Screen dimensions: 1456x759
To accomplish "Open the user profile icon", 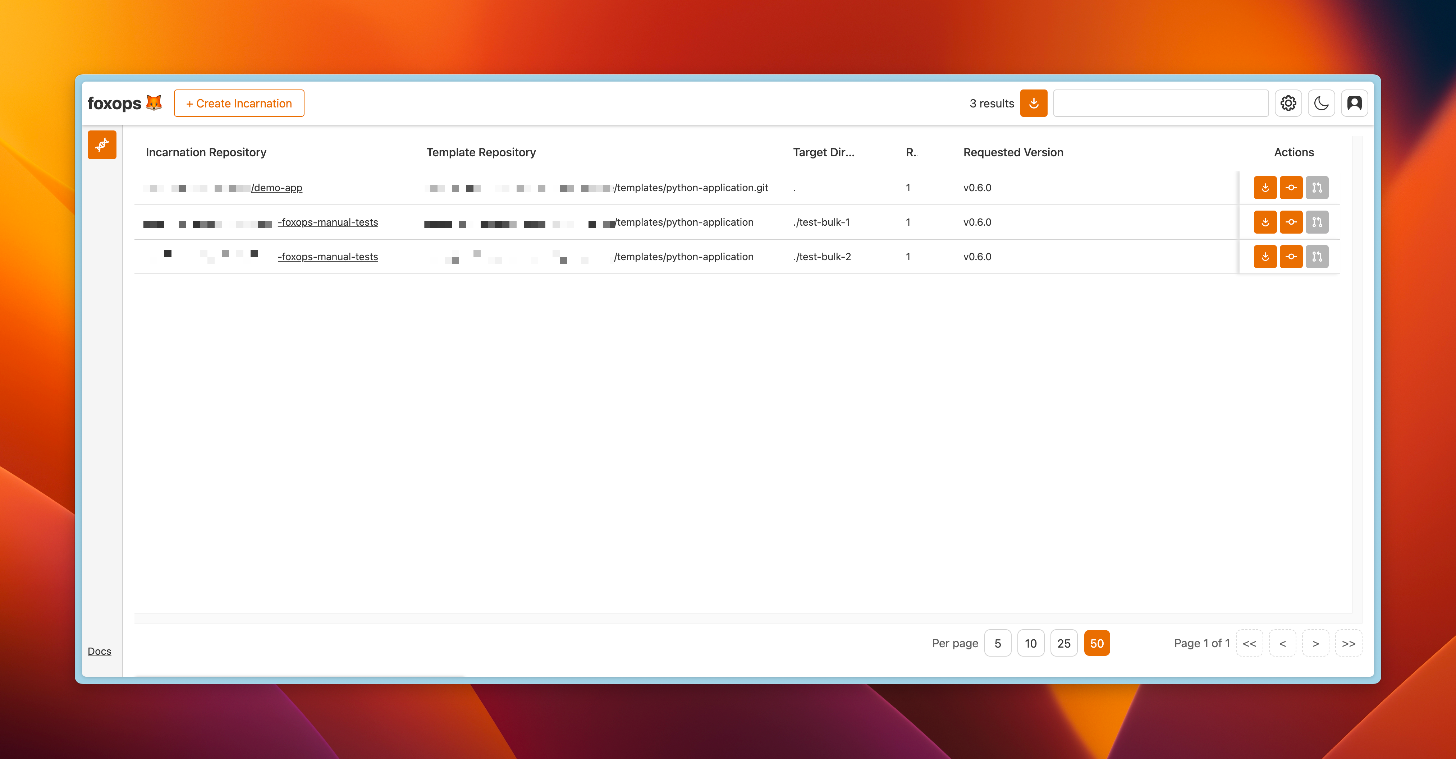I will coord(1354,103).
